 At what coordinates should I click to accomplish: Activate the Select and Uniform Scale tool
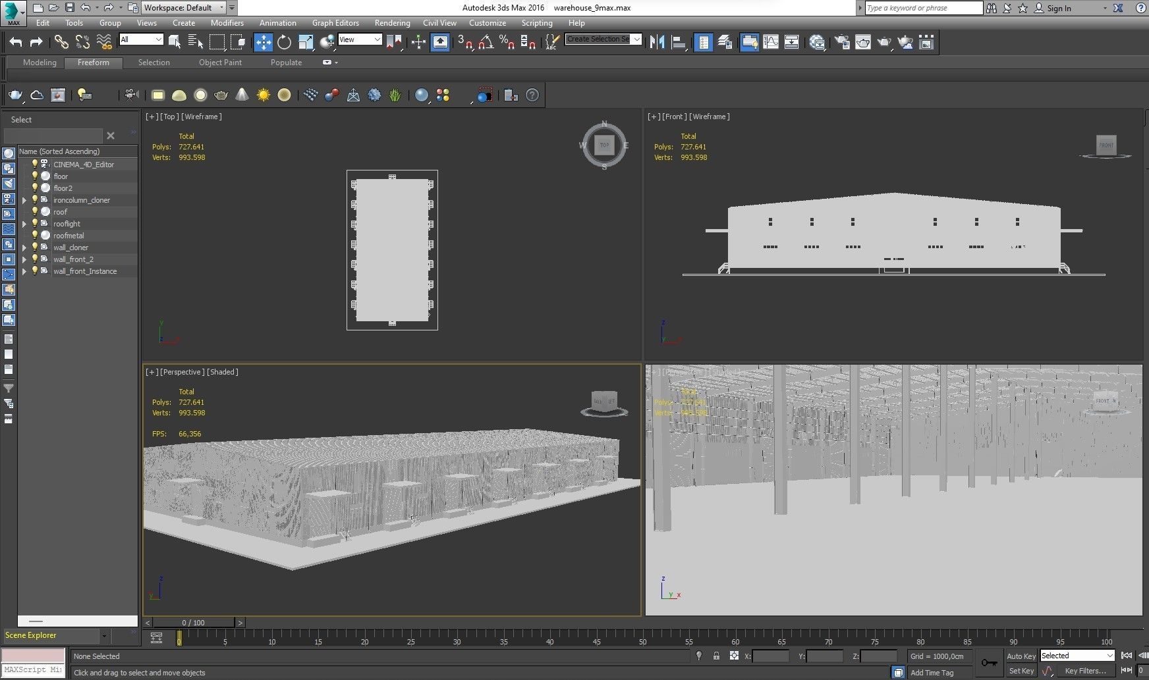click(306, 42)
